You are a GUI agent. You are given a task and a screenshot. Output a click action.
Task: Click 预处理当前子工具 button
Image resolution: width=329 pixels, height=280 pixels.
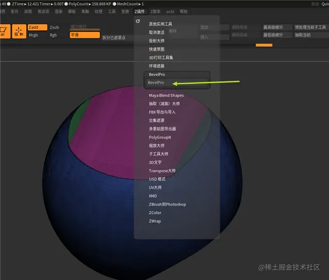coord(310,27)
